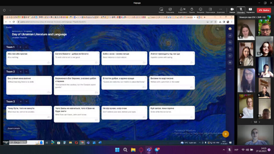Screen dimensions: 274x154
Task: Click 'Додати розділ' to add a section
Action: coord(14,128)
